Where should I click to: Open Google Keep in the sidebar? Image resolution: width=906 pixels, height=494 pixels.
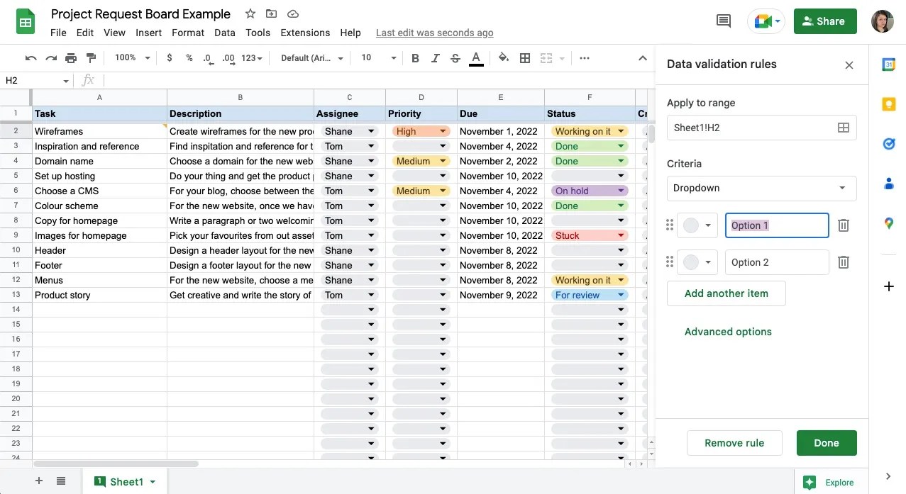point(888,103)
